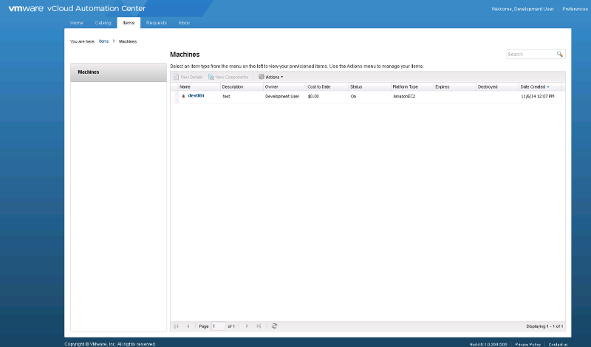Click the View Components toolbar button
The height and width of the screenshot is (347, 591).
coord(228,77)
